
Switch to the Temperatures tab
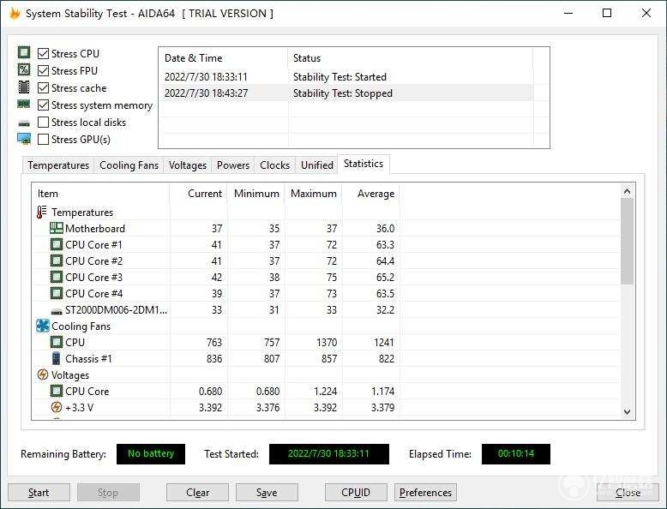[x=58, y=165]
